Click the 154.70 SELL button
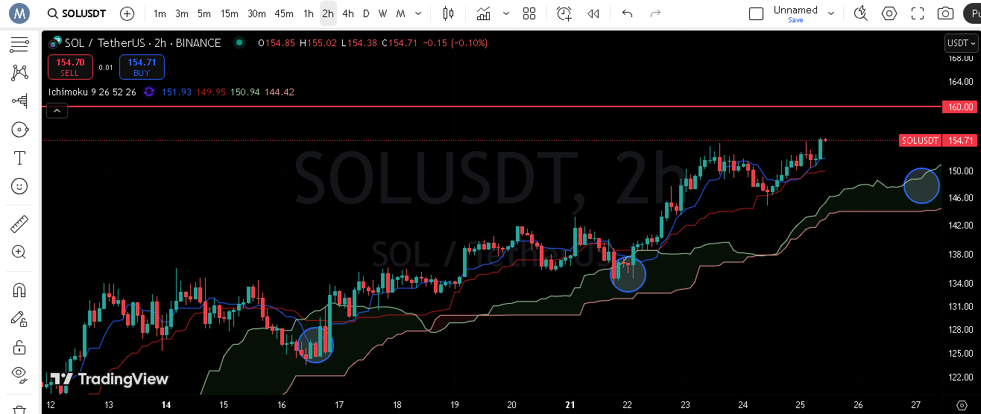The width and height of the screenshot is (981, 414). [70, 67]
